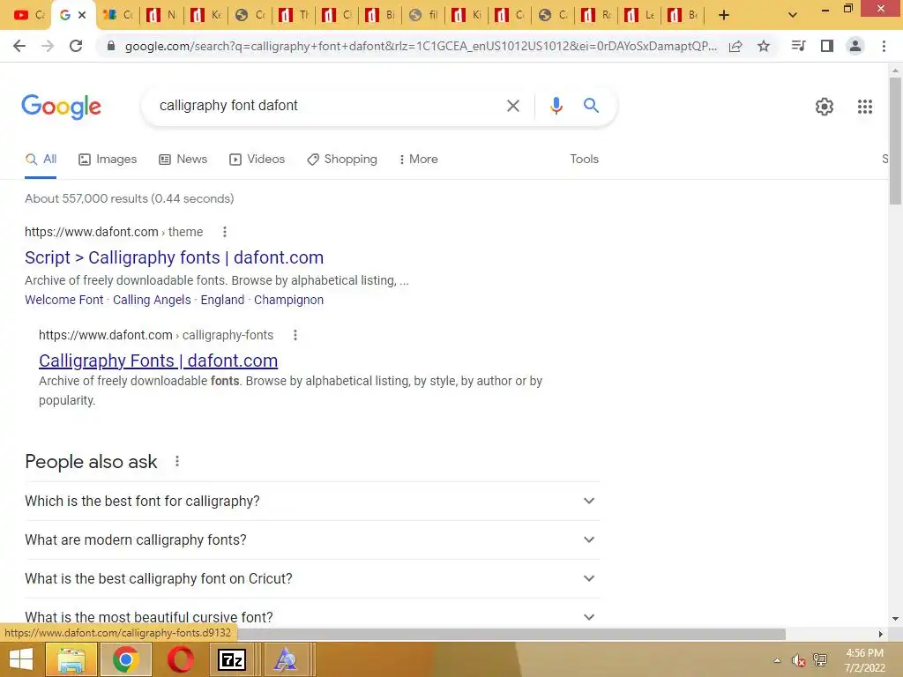This screenshot has width=903, height=677.
Task: Open the Calling Angels sitelink
Action: click(152, 300)
